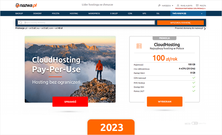Screen dimensions: 222x135
Task: Click the "Pomoc 24/7" row label
Action: [139, 91]
